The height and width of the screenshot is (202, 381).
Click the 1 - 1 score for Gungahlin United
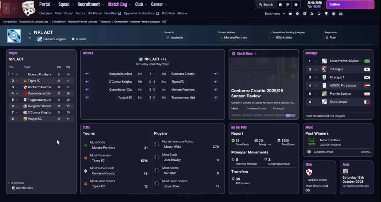pyautogui.click(x=152, y=74)
